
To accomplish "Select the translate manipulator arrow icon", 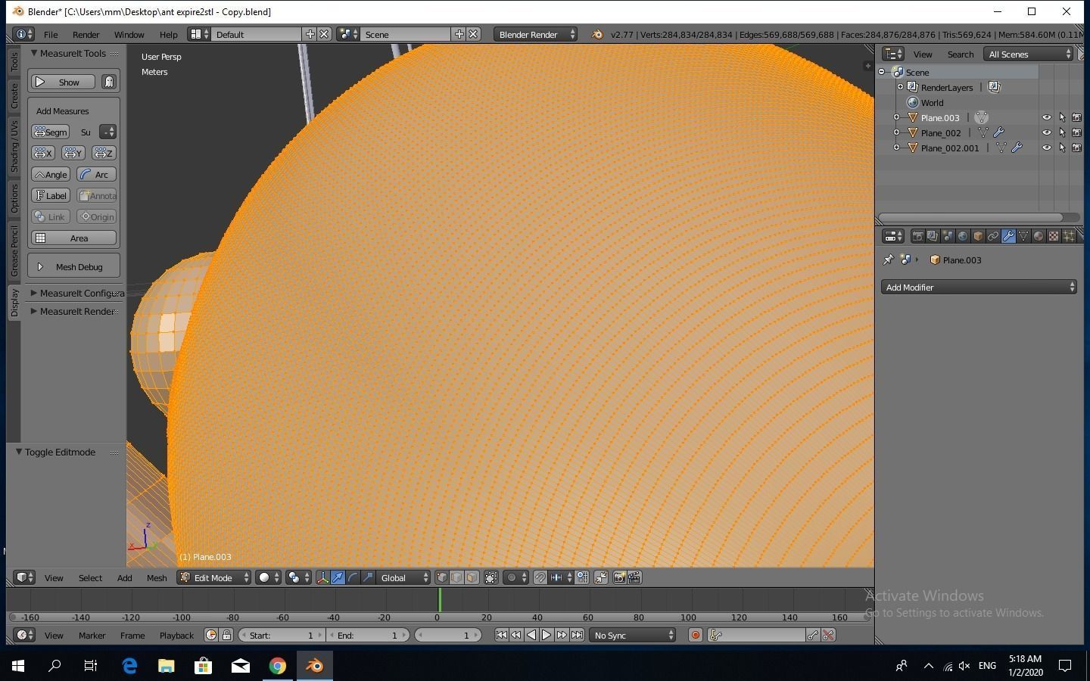I will pos(338,578).
